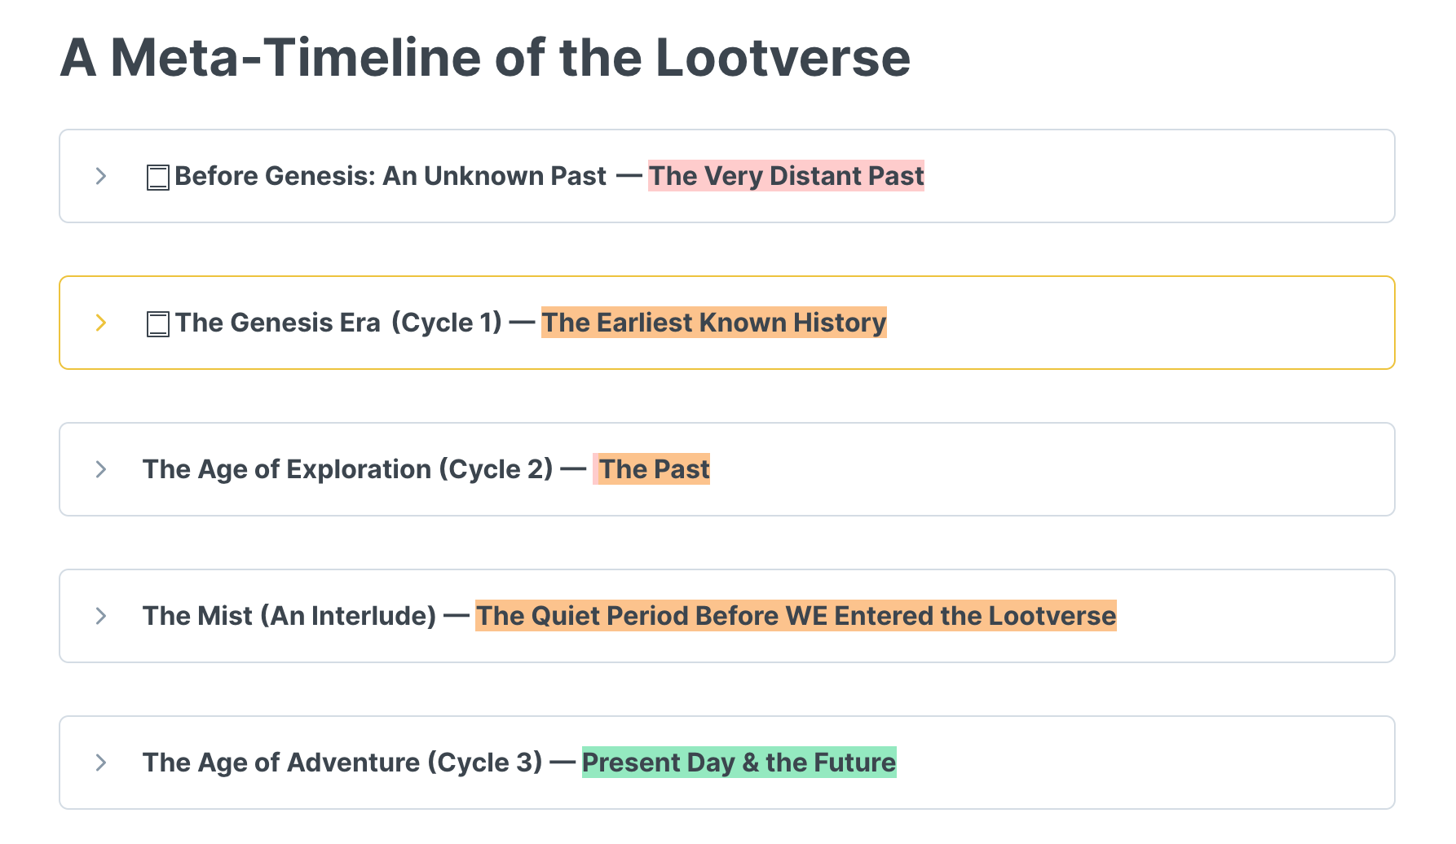Click the orange 'The Earliest Known History' highlight

713,323
